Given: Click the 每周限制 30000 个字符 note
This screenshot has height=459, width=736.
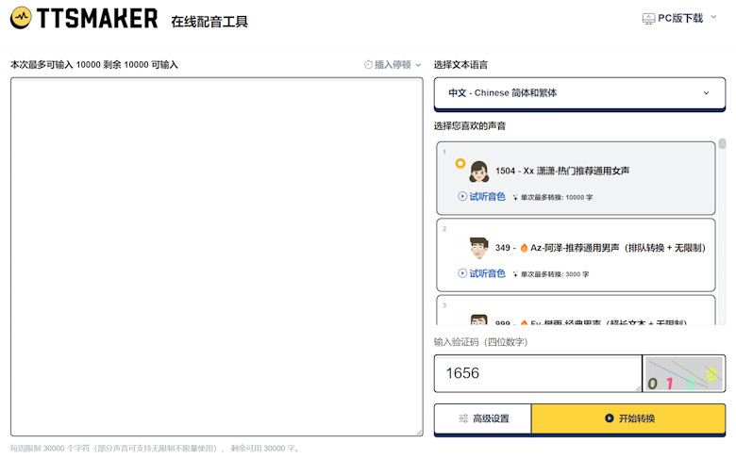Looking at the screenshot, I should [x=155, y=449].
